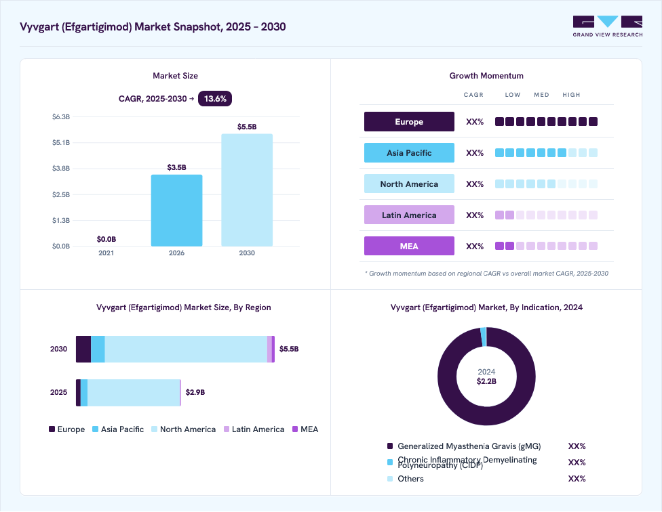This screenshot has width=662, height=512.
Task: Click the Europe legend color swatch
Action: [x=52, y=429]
